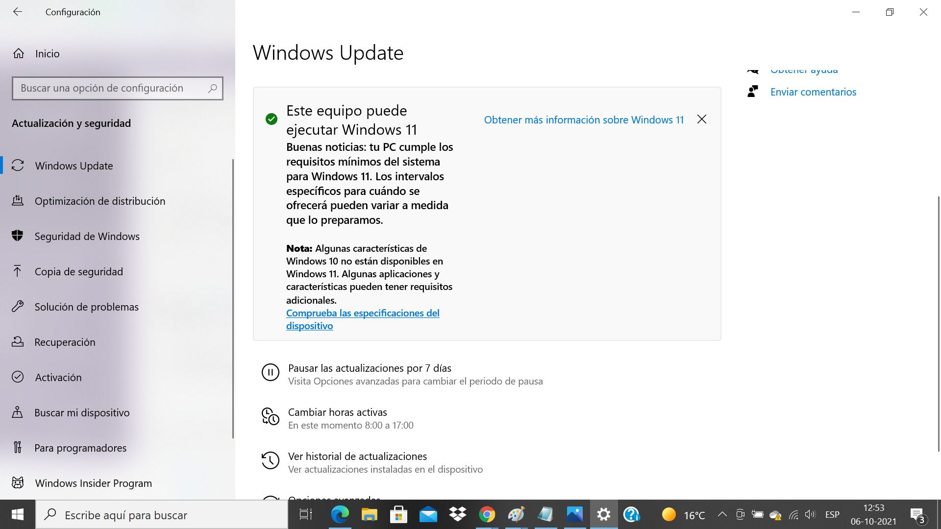The height and width of the screenshot is (529, 941).
Task: Click the back arrow in Configuración
Action: [18, 12]
